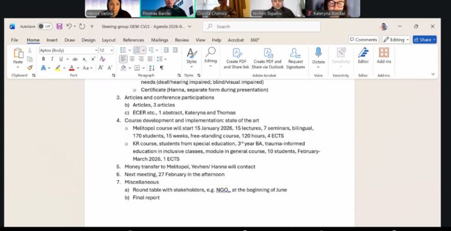Viewport: 451px width, 231px height.
Task: Open the Add-ins icon
Action: click(383, 57)
